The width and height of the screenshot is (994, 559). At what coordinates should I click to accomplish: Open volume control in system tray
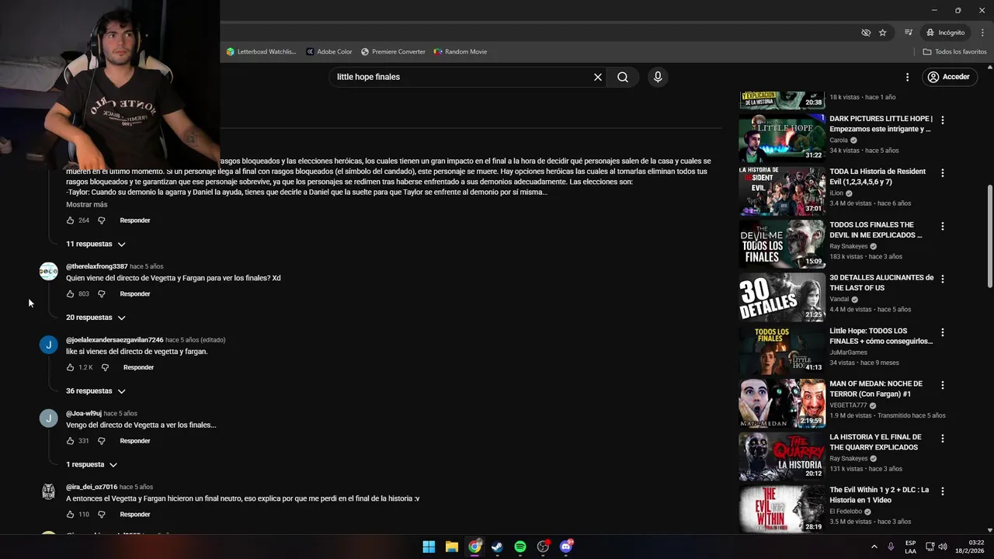943,547
